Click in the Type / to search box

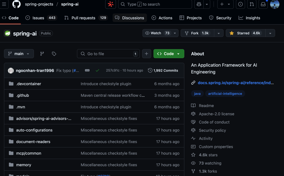pyautogui.click(x=155, y=4)
